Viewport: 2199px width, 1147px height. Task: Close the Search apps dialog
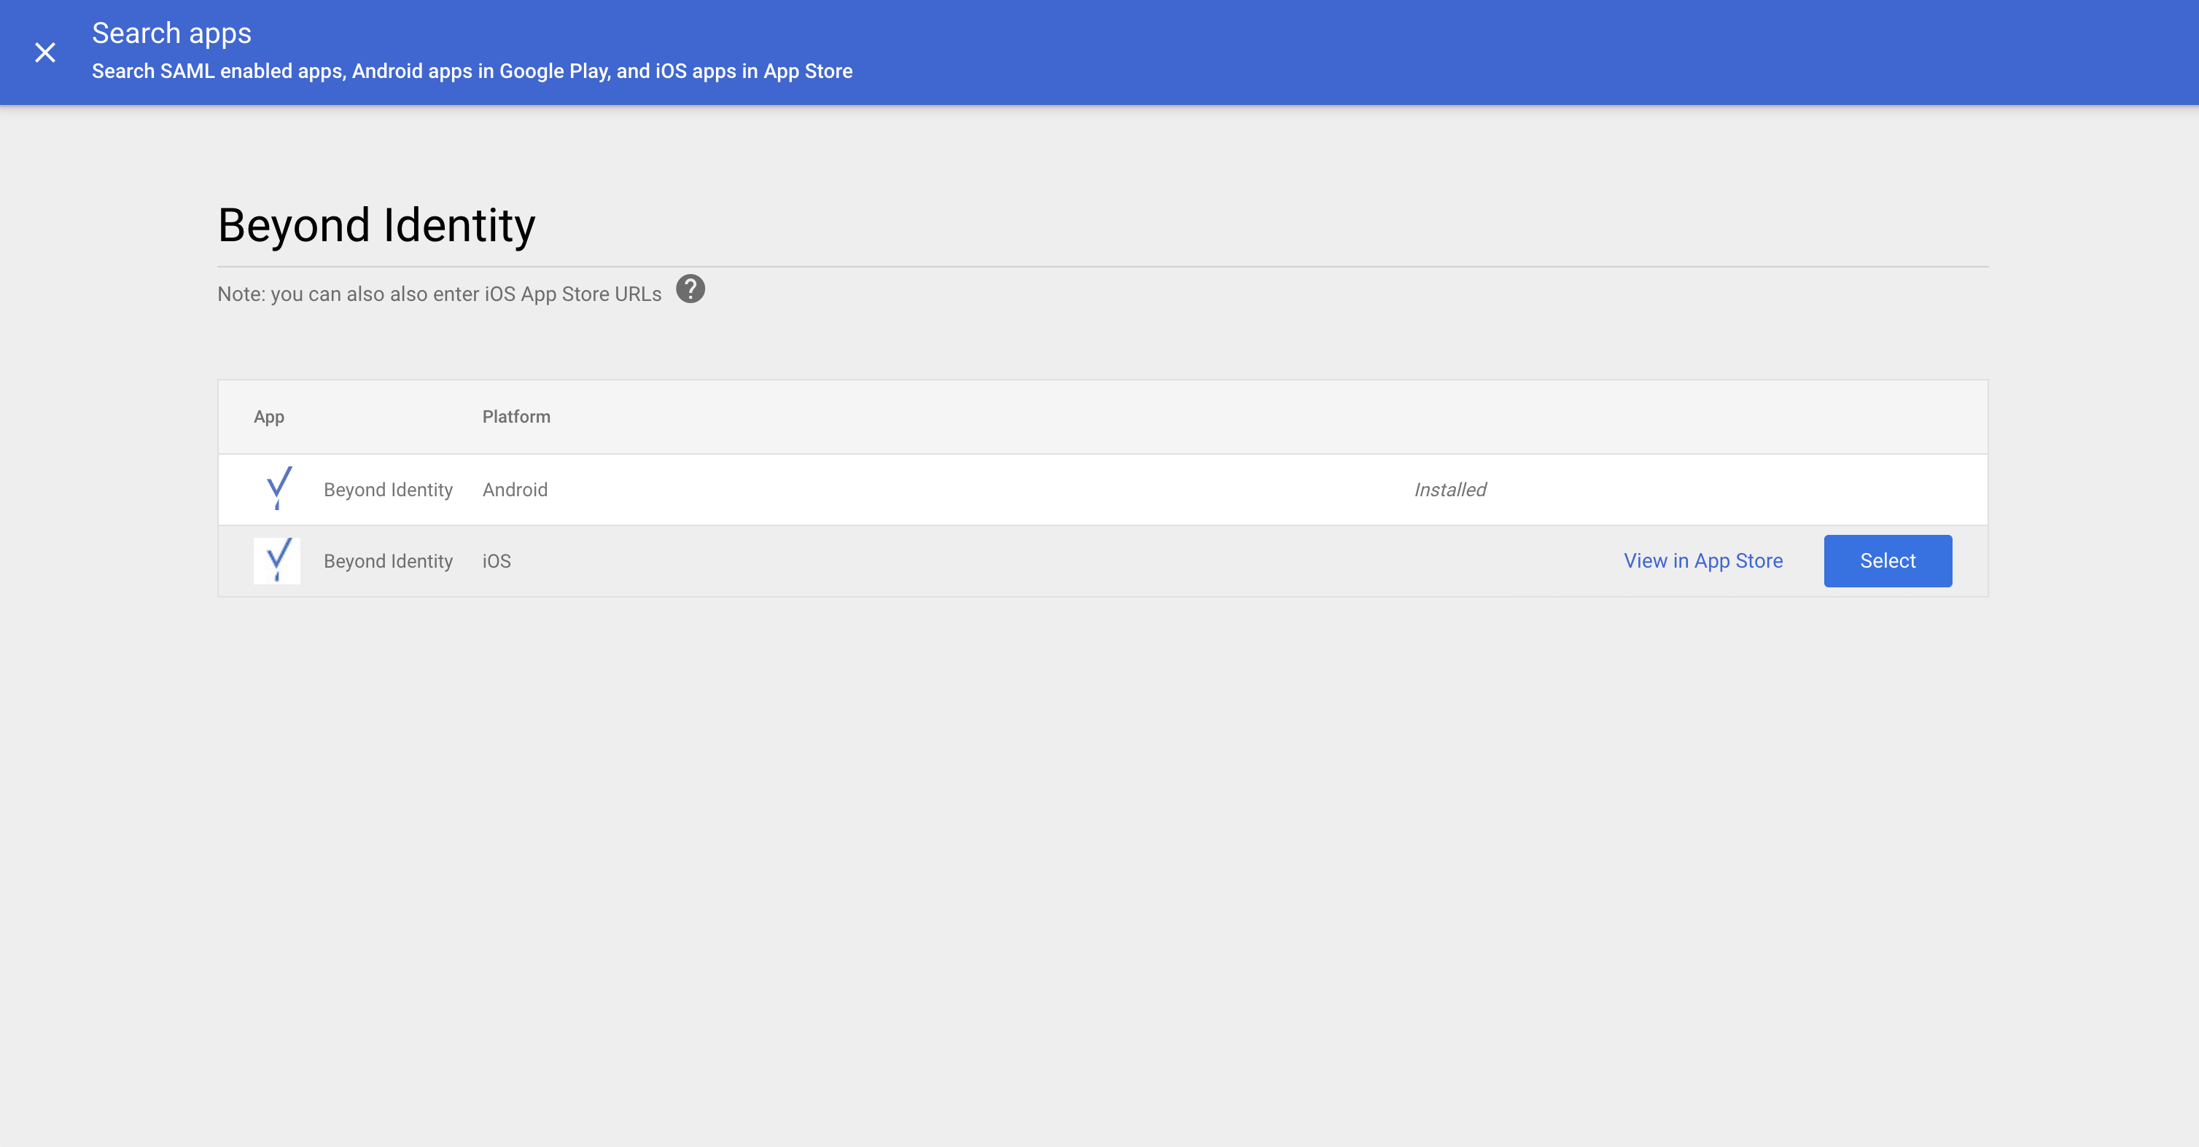[45, 53]
